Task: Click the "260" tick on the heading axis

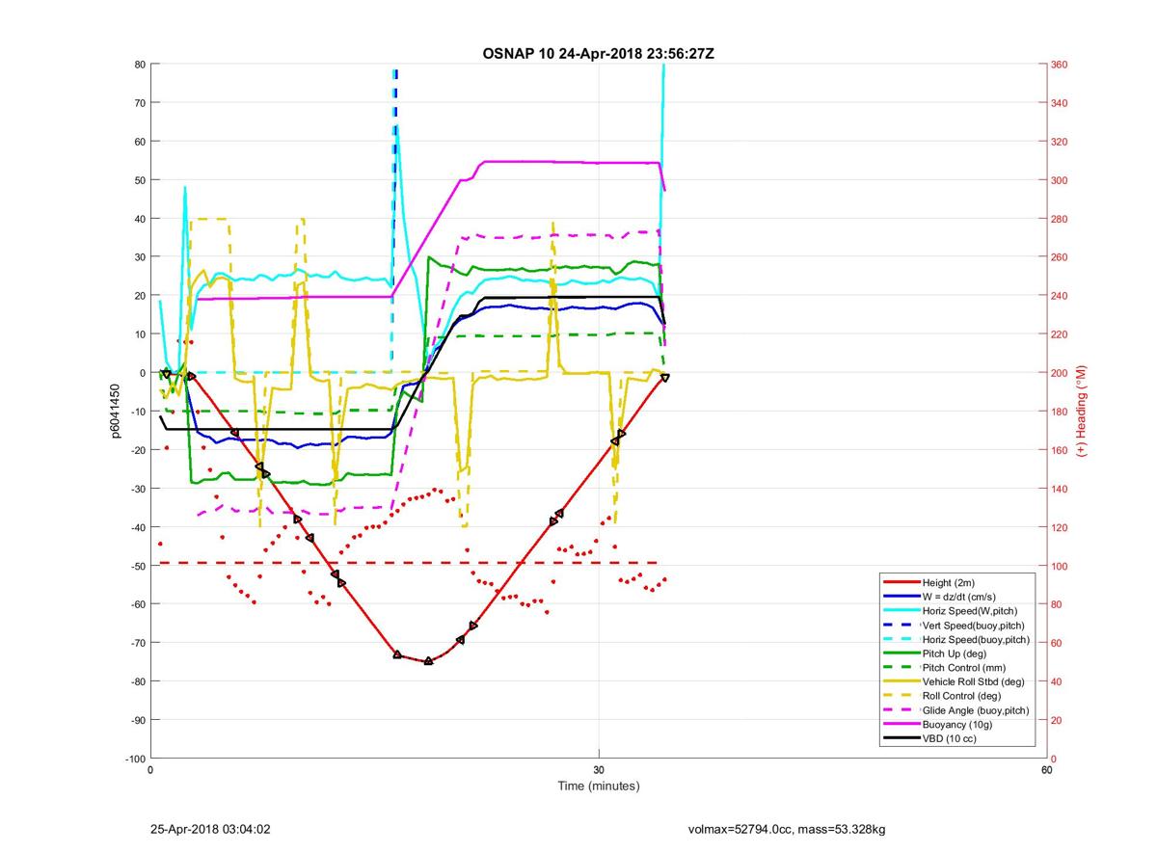Action: coord(1061,257)
